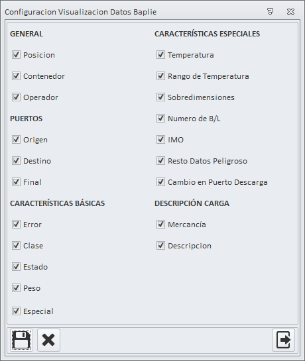This screenshot has width=305, height=361.
Task: Toggle the IMO checkbox
Action: coord(160,140)
